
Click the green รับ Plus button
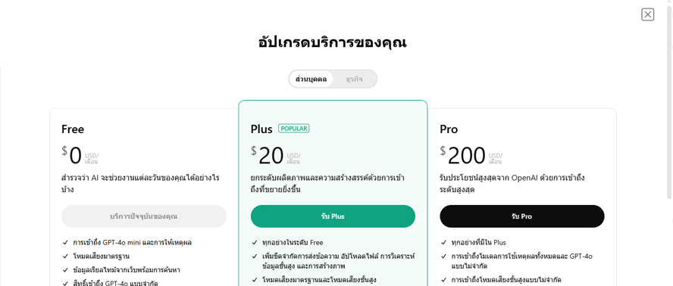333,216
